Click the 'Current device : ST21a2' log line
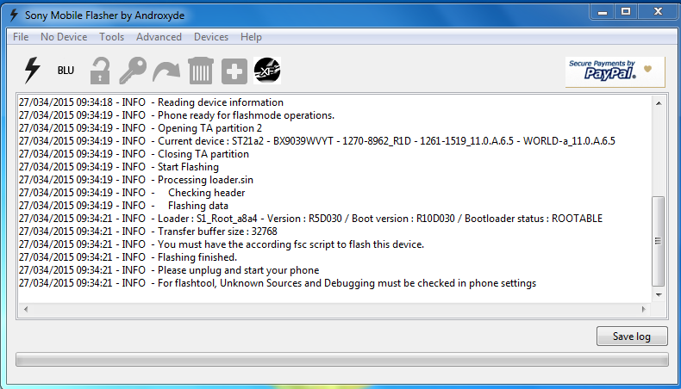Viewport: 681px width, 389px height. [316, 141]
